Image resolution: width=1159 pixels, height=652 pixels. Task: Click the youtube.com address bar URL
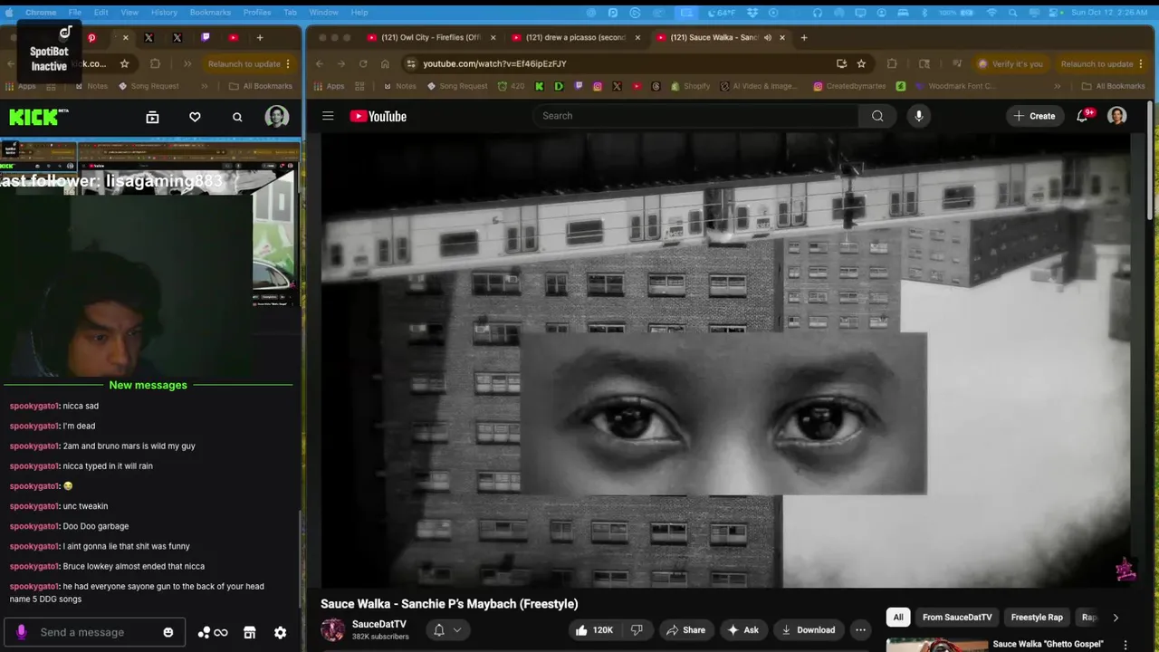tap(494, 63)
